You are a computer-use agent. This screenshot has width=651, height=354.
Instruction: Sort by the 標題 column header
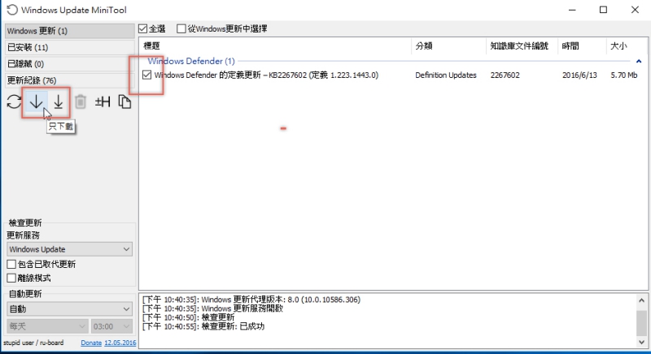pyautogui.click(x=276, y=46)
